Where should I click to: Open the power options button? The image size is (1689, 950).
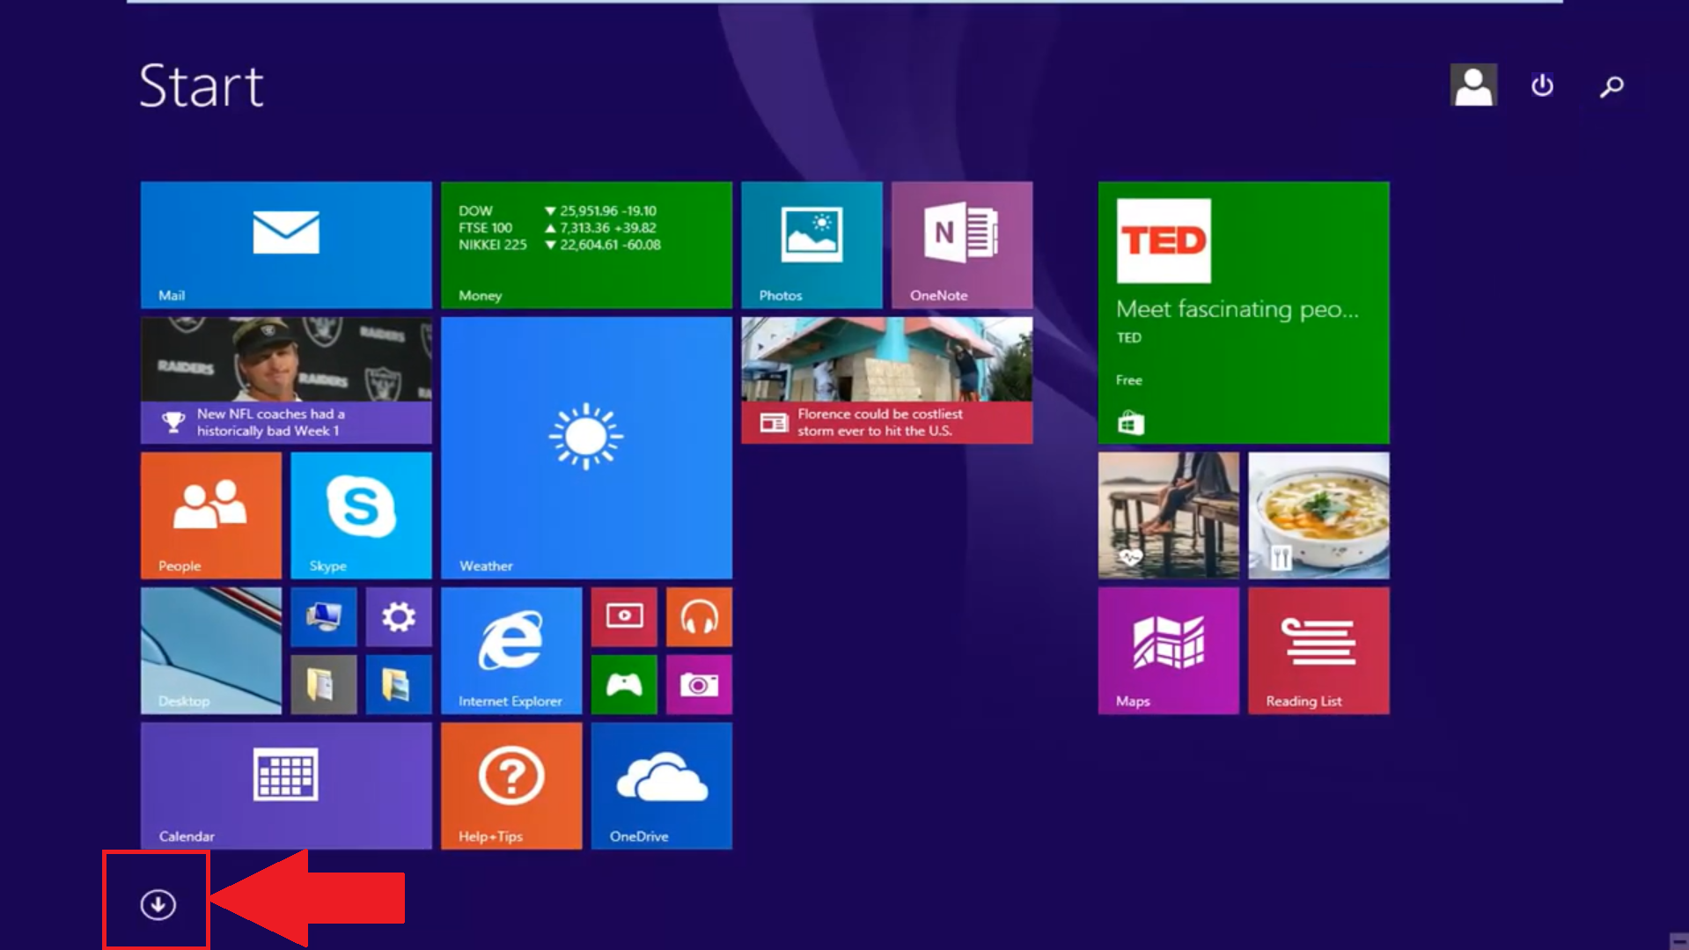1542,85
